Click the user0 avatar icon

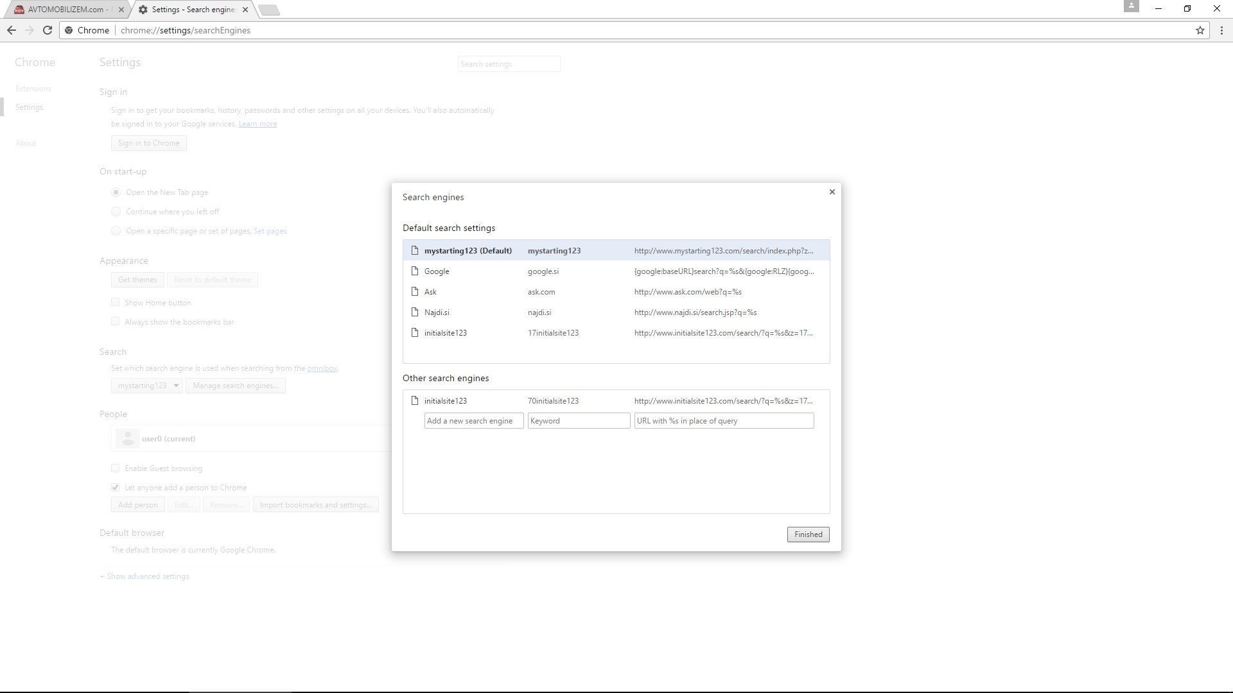(128, 439)
